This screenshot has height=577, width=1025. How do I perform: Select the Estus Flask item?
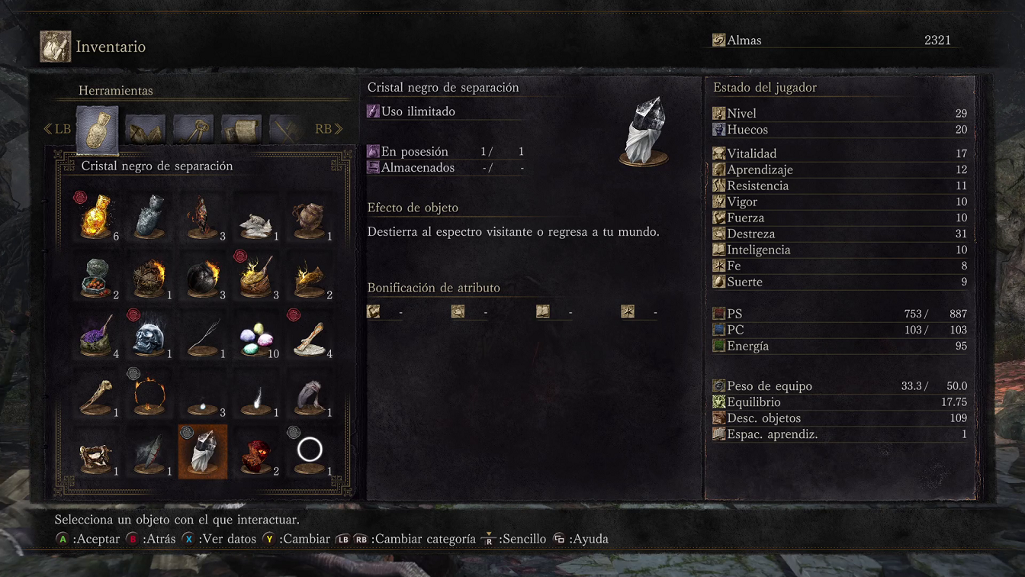point(96,216)
